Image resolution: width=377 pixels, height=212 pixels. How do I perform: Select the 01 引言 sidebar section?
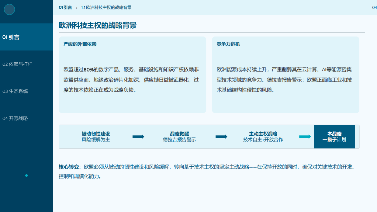pyautogui.click(x=26, y=37)
